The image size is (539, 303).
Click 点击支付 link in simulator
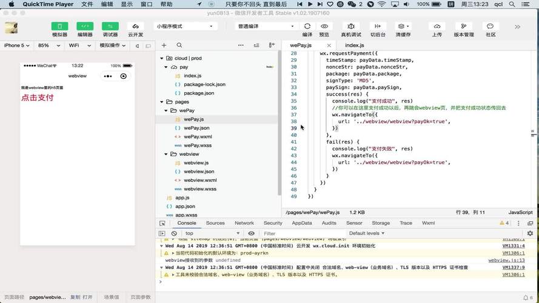tap(38, 98)
